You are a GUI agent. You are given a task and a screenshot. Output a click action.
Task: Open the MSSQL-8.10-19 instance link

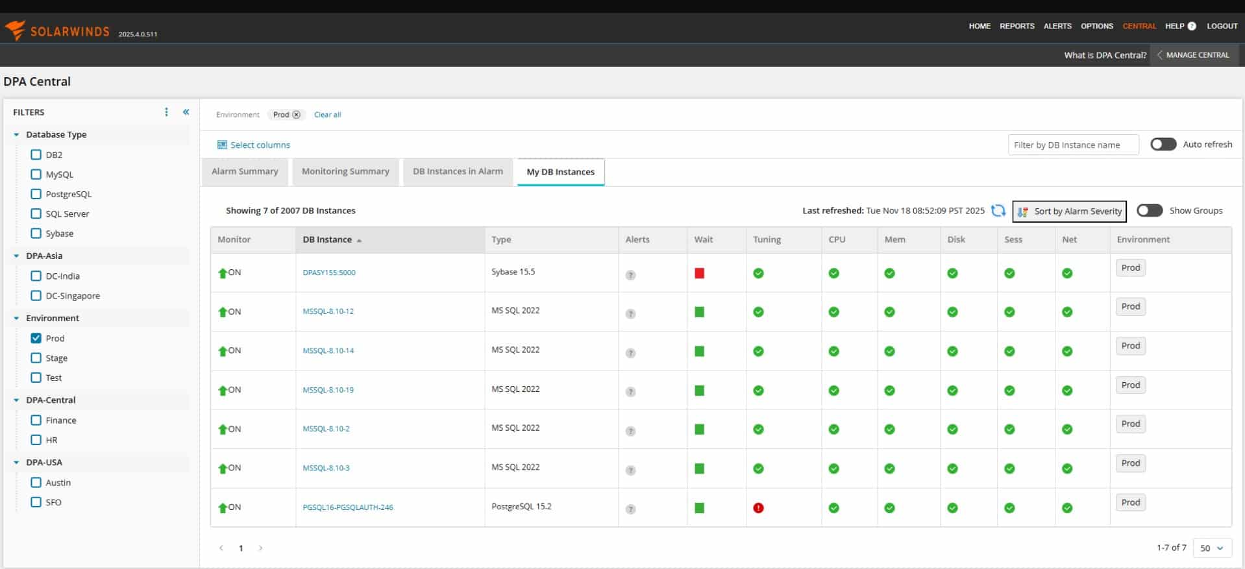pos(328,390)
